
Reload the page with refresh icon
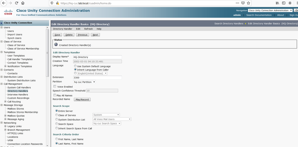click(16, 3)
